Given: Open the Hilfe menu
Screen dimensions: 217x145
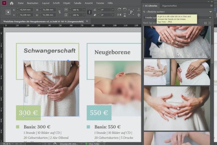Looking at the screenshot, I should pos(110,3).
